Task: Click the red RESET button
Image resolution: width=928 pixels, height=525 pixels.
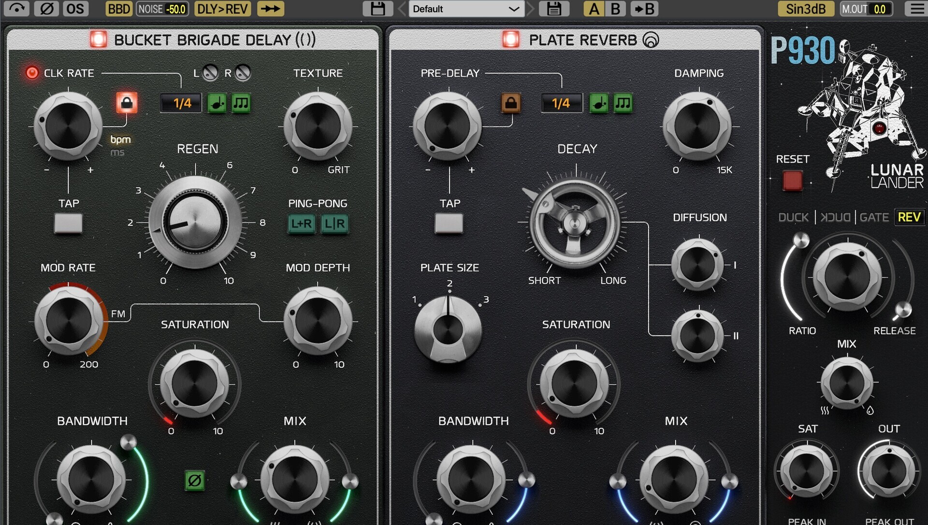Action: tap(793, 181)
